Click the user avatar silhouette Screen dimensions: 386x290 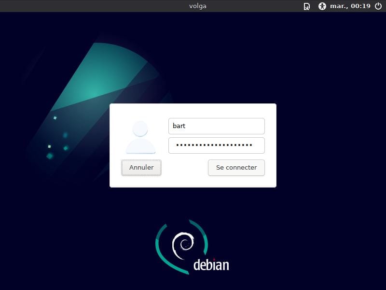[x=140, y=137]
